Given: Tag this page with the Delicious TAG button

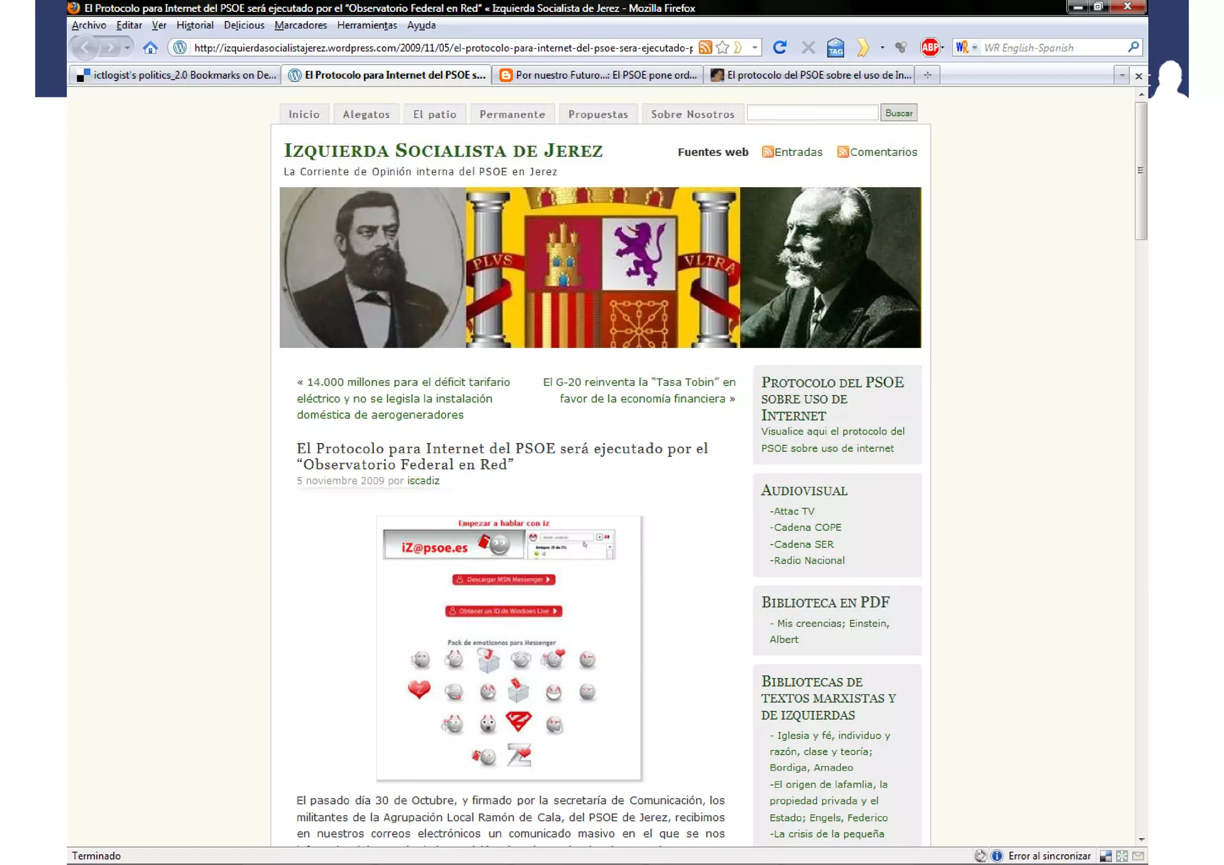Looking at the screenshot, I should click(x=836, y=48).
